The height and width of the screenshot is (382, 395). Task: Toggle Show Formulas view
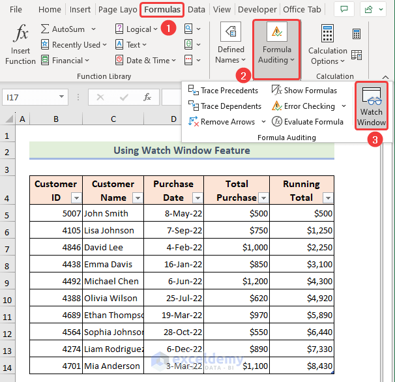(x=304, y=91)
